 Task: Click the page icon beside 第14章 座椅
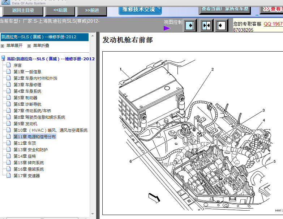tap(8, 156)
